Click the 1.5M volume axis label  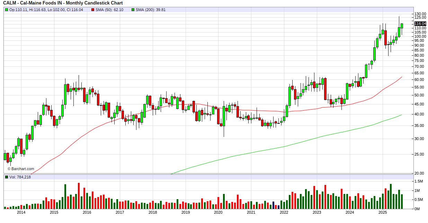(419, 181)
